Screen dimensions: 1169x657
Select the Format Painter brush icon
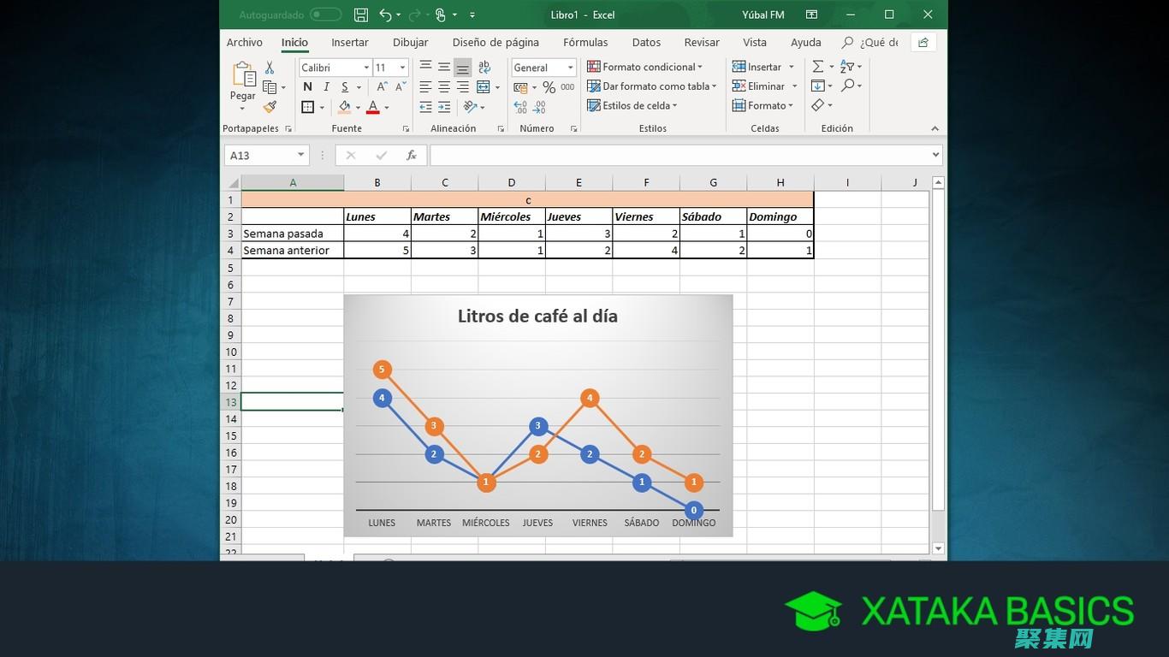(x=270, y=107)
